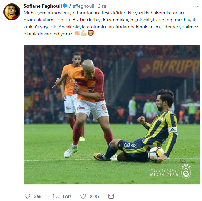Click the 266 reply count
Viewport: 202px width, 201px height.
pyautogui.click(x=38, y=196)
